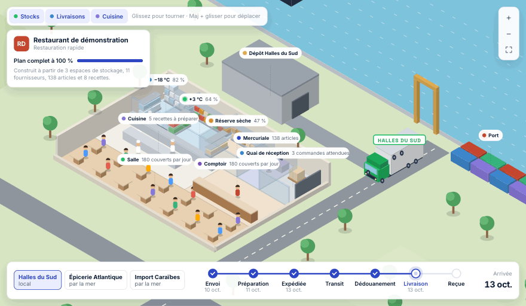Viewport: 526px width, 306px height.
Task: Click the Envoi step marker
Action: click(213, 274)
